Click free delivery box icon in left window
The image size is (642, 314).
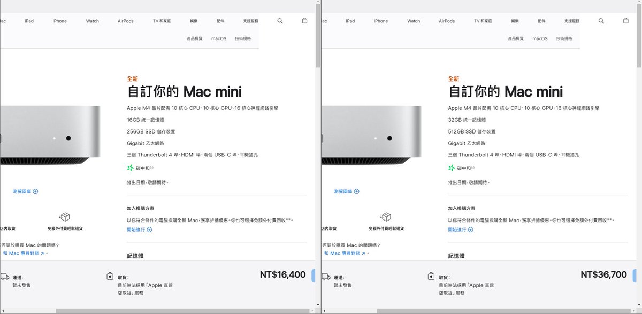[65, 217]
